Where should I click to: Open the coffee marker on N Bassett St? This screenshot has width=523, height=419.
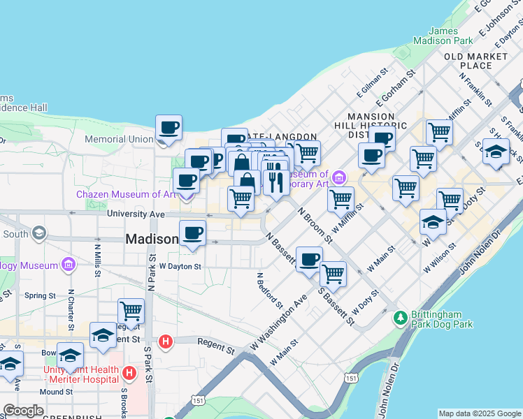pyautogui.click(x=309, y=260)
